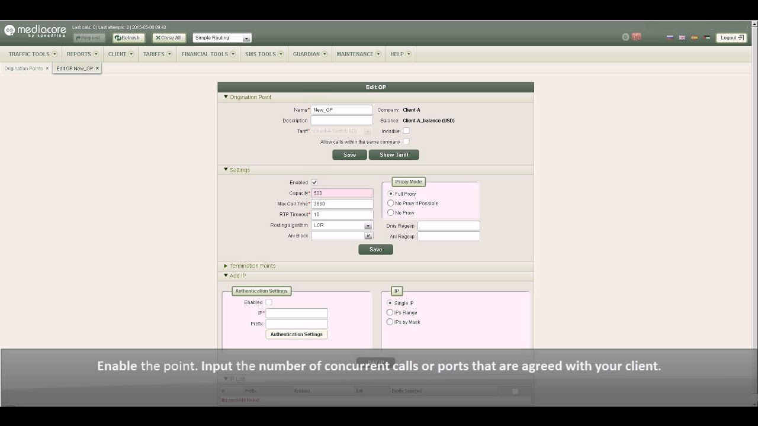The width and height of the screenshot is (758, 426).
Task: Toggle the Invisible checkbox
Action: click(x=406, y=131)
